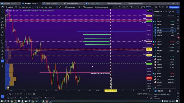Open the Windows Start button
This screenshot has height=103, width=184.
(x=2, y=101)
